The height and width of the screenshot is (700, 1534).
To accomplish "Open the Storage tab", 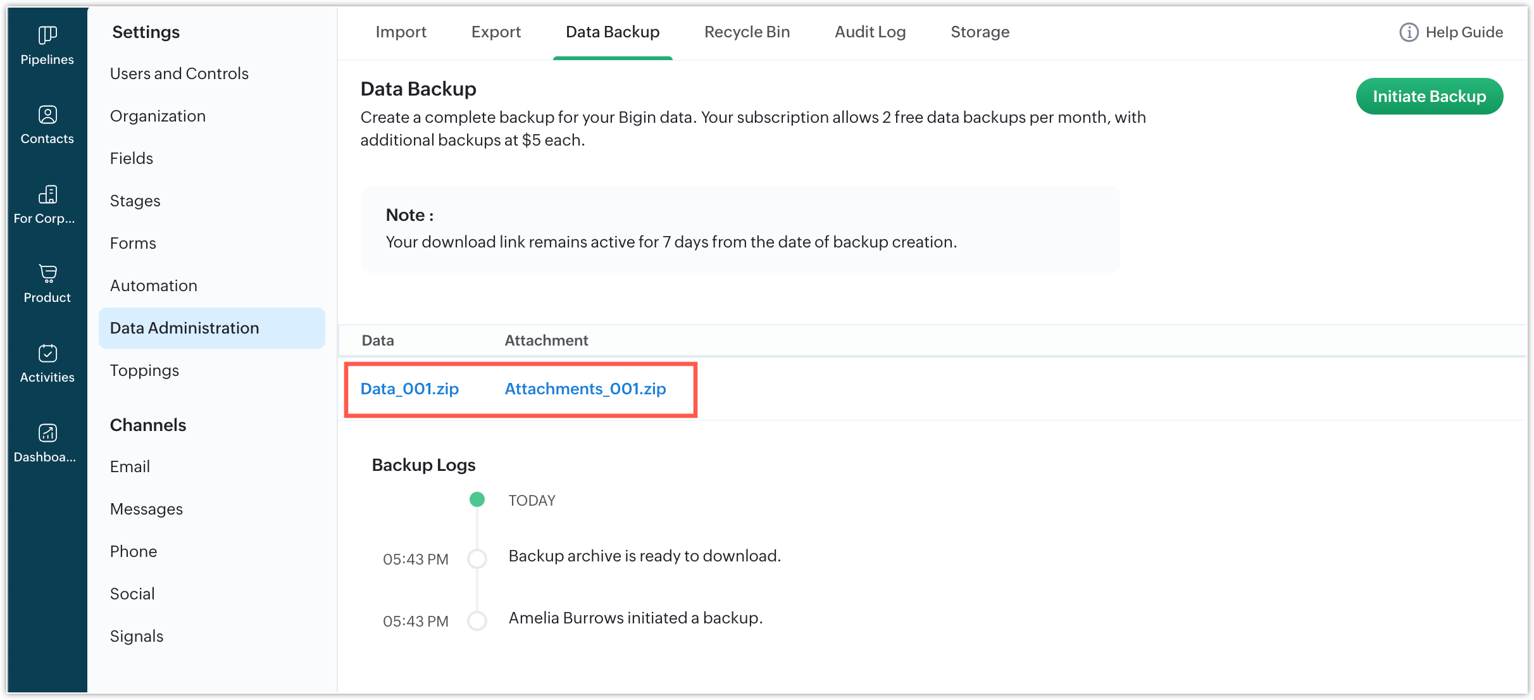I will [980, 32].
